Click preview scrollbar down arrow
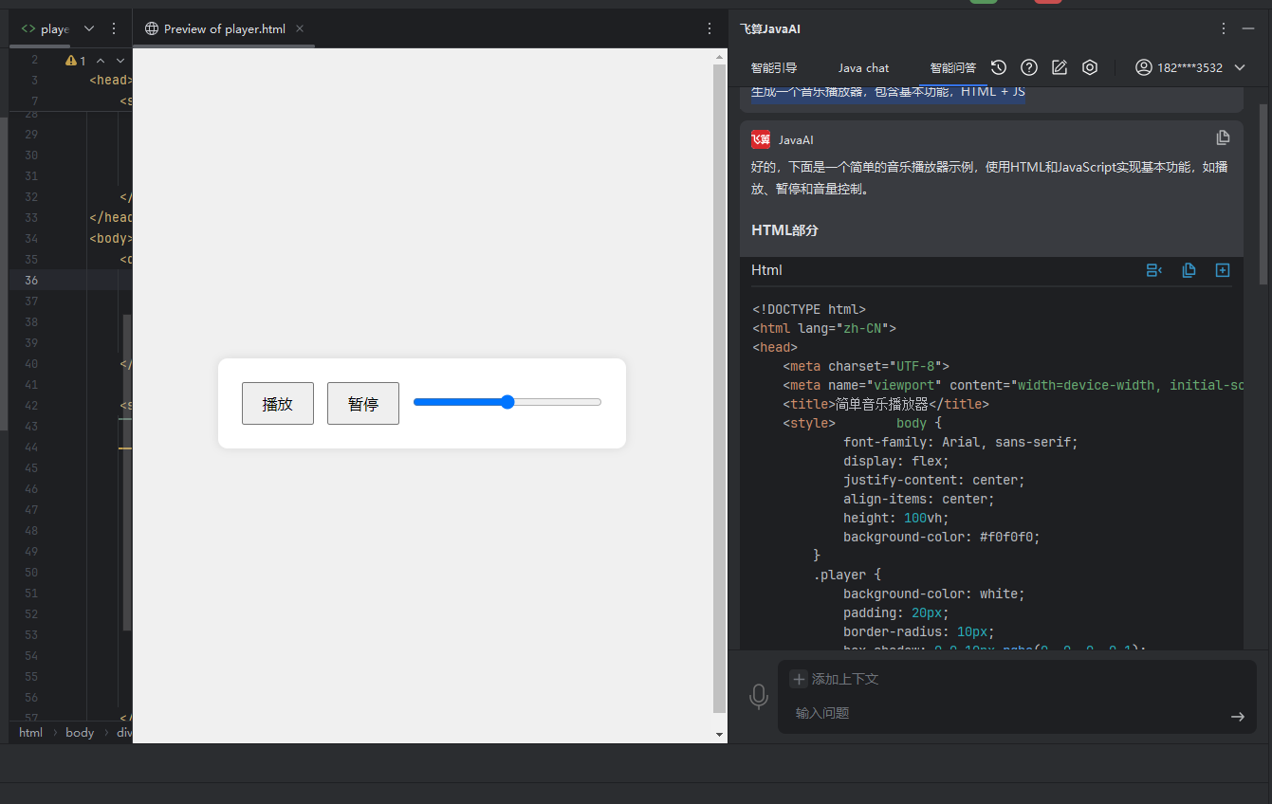 tap(719, 735)
